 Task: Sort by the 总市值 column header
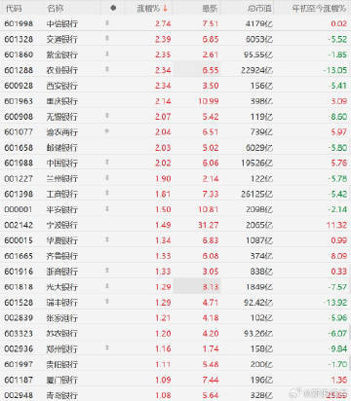point(259,9)
